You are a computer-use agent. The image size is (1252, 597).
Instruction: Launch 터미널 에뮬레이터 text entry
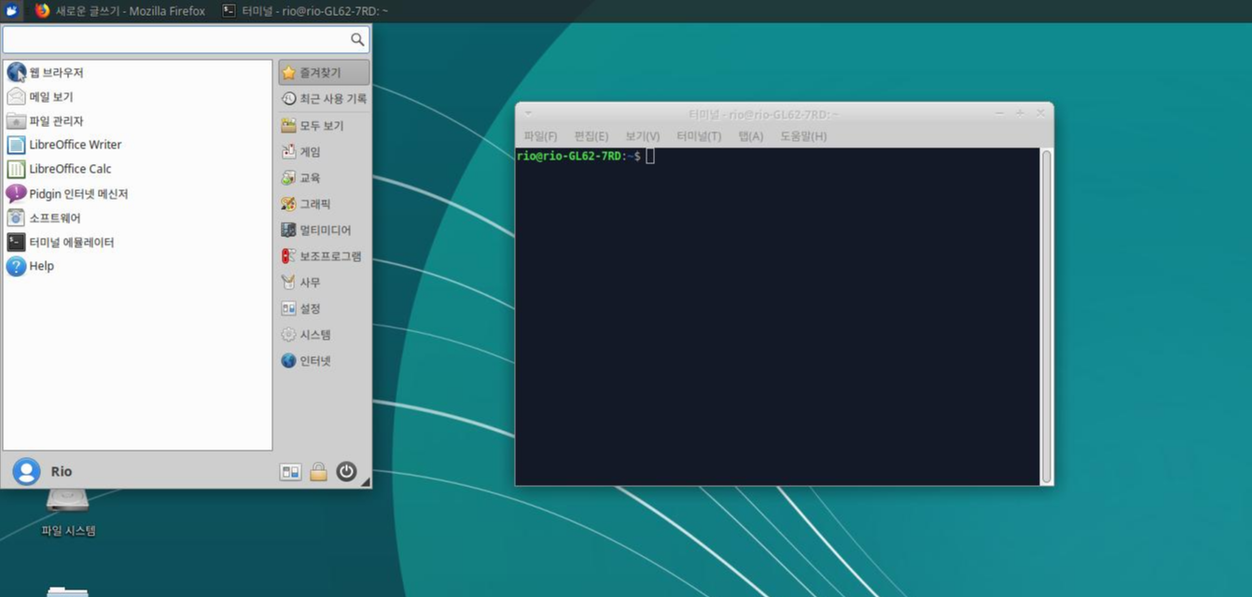tap(72, 242)
